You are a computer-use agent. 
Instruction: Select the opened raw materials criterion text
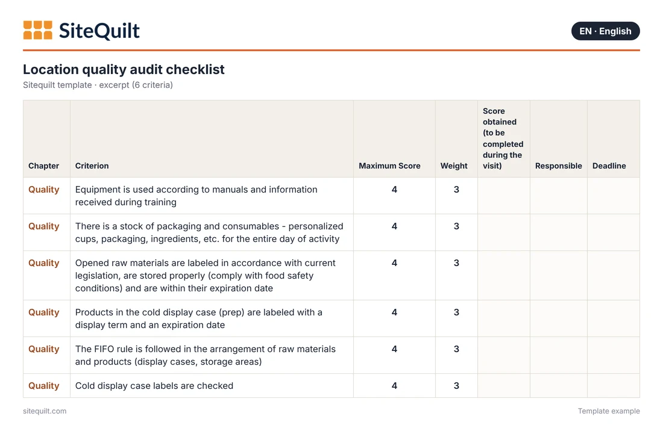point(206,275)
